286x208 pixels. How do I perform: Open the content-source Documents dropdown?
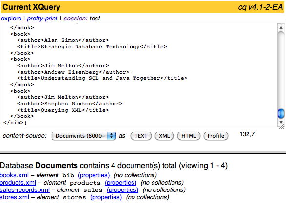click(x=84, y=136)
